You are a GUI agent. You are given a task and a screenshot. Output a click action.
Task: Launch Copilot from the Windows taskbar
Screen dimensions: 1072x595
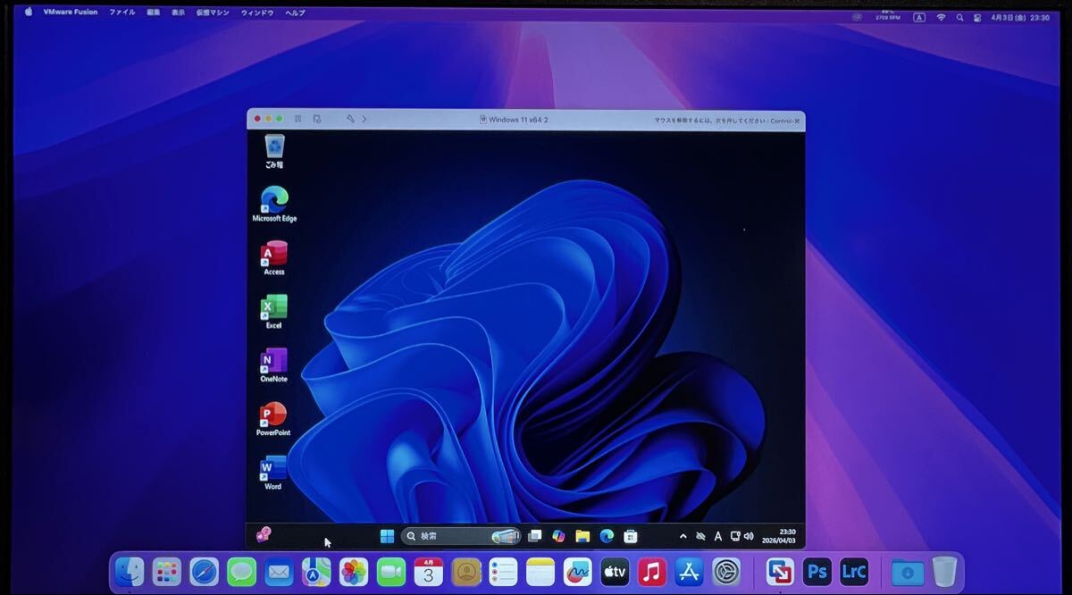558,536
